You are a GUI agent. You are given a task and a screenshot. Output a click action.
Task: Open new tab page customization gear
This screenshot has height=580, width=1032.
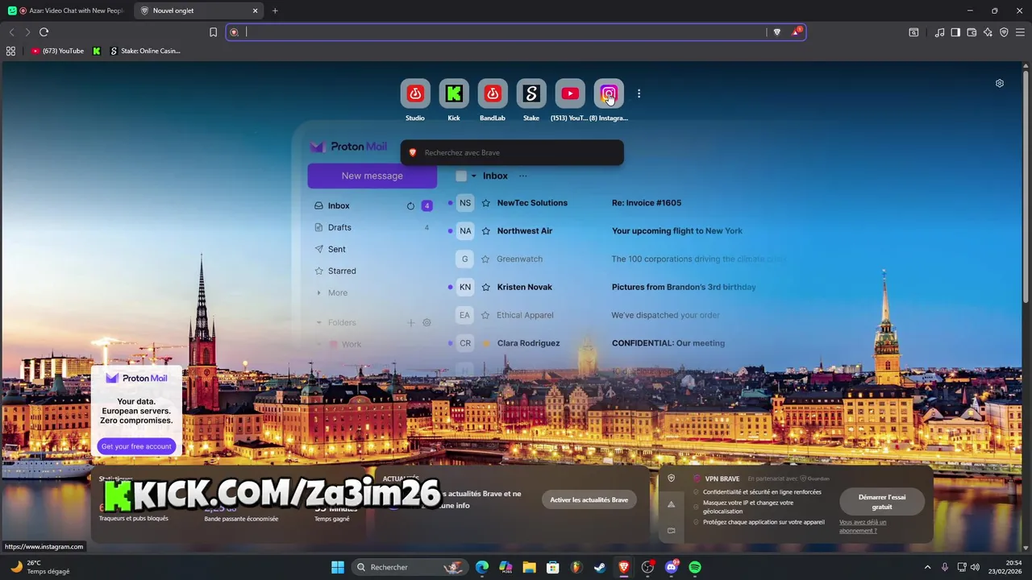[x=1000, y=83]
